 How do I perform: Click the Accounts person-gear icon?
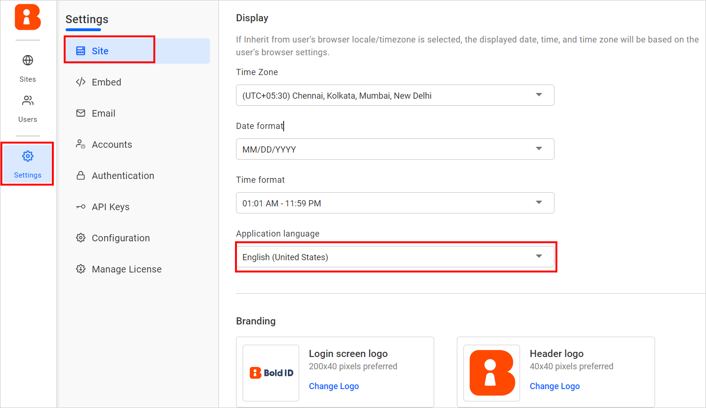(81, 144)
